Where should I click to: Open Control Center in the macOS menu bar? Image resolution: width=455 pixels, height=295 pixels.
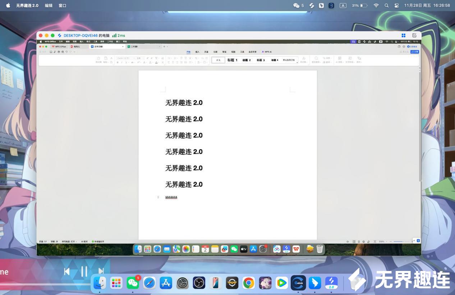click(x=397, y=5)
